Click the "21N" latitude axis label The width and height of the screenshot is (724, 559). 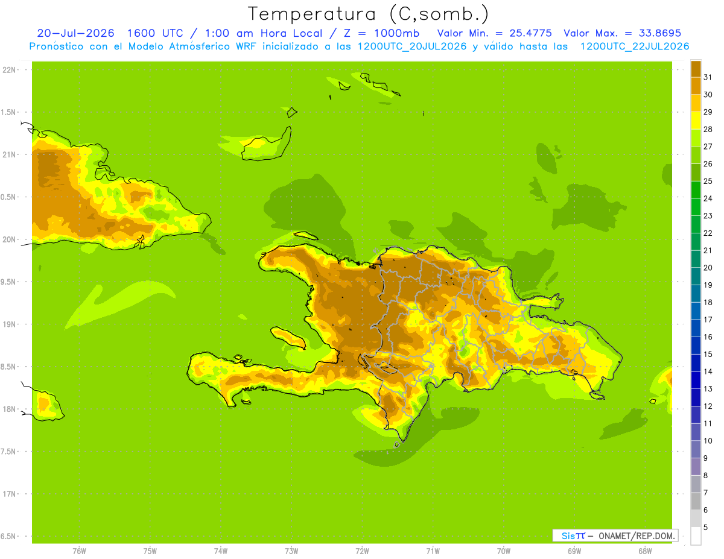[x=9, y=155]
